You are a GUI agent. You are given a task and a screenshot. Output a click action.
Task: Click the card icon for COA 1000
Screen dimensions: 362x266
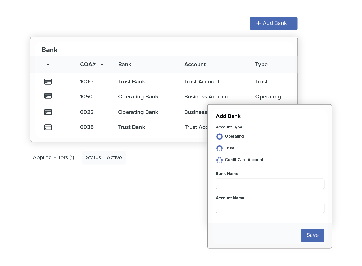coord(48,82)
